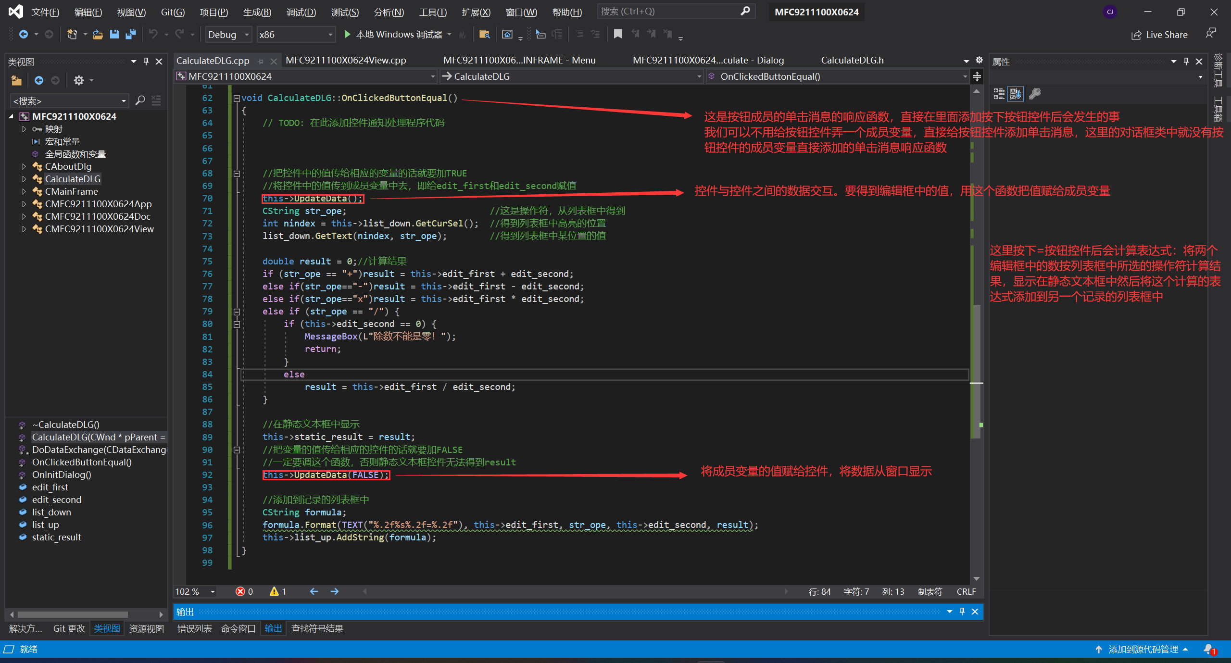Click the new folder icon in Class View
The image size is (1231, 663).
(16, 80)
